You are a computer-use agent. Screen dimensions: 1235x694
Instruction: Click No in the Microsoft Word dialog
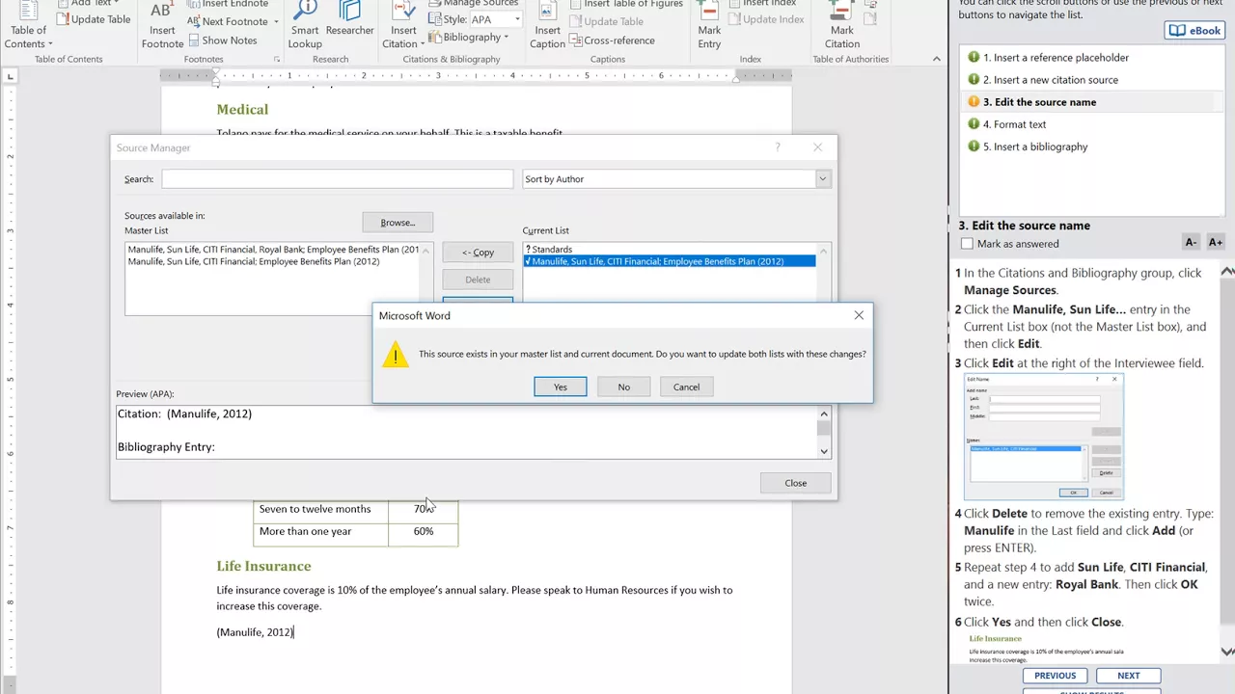pos(623,387)
